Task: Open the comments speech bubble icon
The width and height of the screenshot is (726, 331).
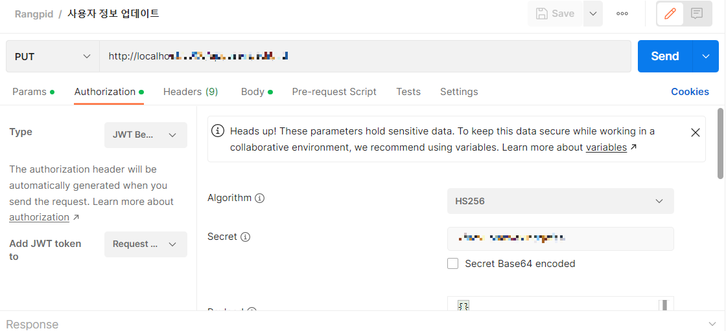Action: (x=696, y=14)
